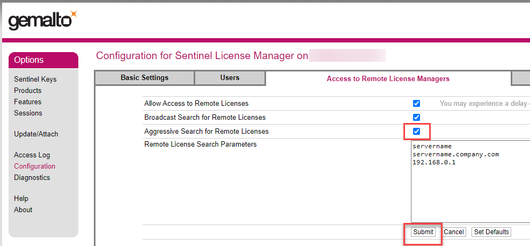Image resolution: width=530 pixels, height=246 pixels.
Task: Open the partially visible tab after Access to Remote License Managers
Action: point(521,78)
